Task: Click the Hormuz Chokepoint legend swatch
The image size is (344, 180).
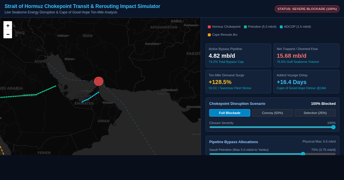Action: [209, 27]
